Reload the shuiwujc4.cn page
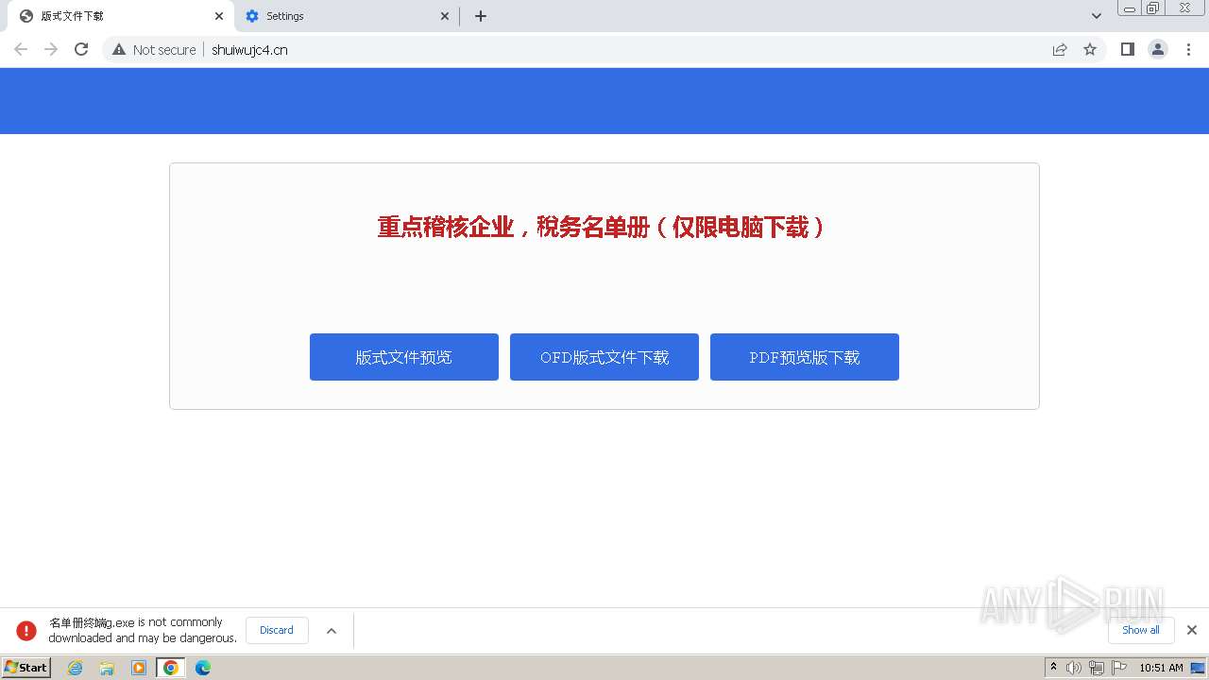The height and width of the screenshot is (680, 1209). pos(81,49)
